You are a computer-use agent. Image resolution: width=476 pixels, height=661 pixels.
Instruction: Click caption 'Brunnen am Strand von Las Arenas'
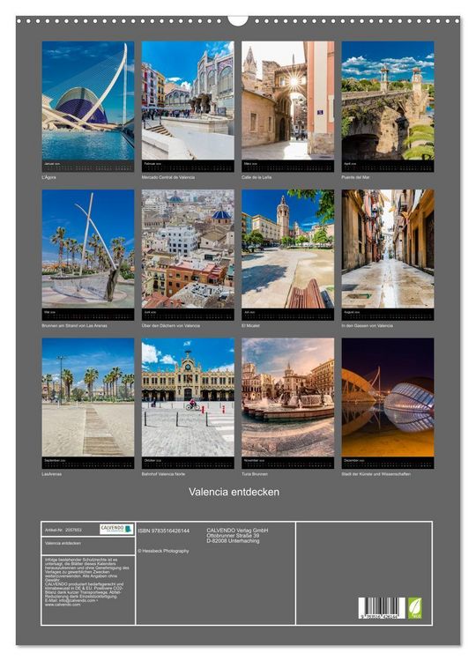pos(74,326)
